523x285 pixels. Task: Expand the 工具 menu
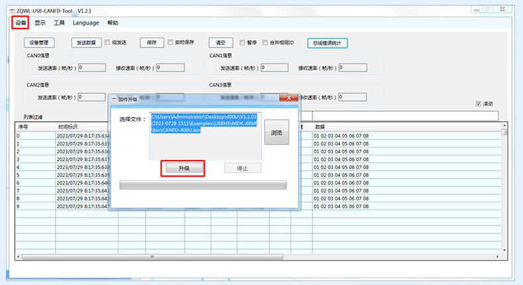59,23
